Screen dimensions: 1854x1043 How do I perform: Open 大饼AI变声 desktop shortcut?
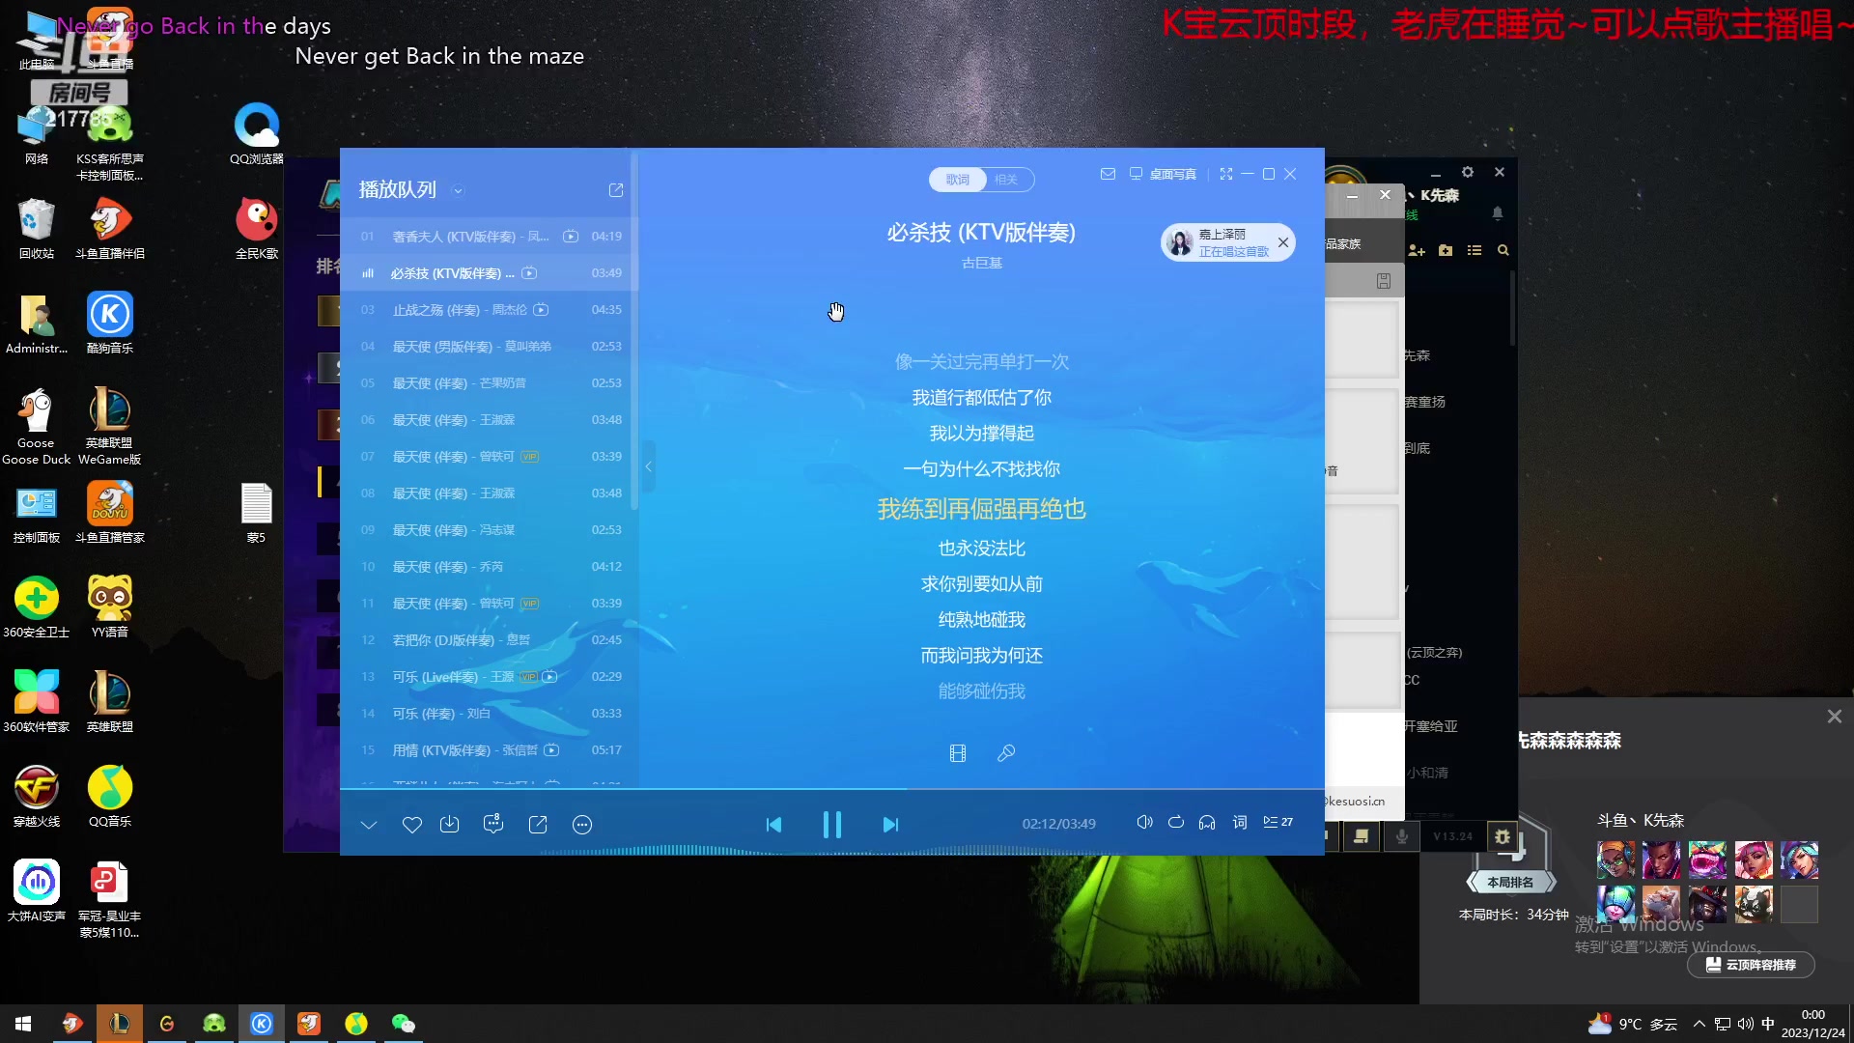pyautogui.click(x=37, y=891)
